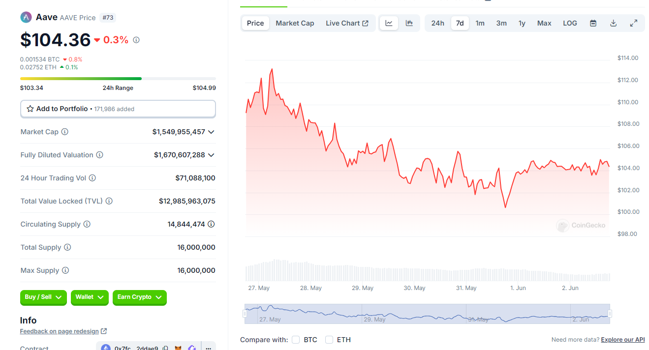The image size is (649, 350).
Task: Click the 0.001534 BTC price text
Action: [x=40, y=59]
